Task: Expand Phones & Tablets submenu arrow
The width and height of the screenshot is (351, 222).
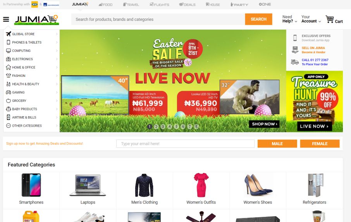Action: point(57,42)
